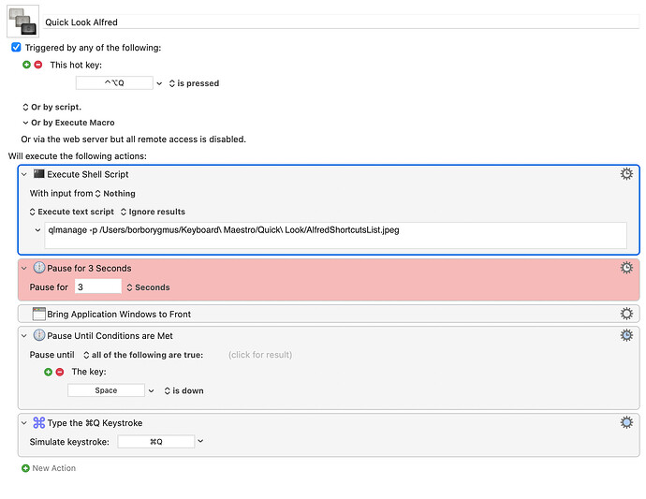Select 'Type the ⌘Q Keystroke' action title
The image size is (646, 499).
95,423
